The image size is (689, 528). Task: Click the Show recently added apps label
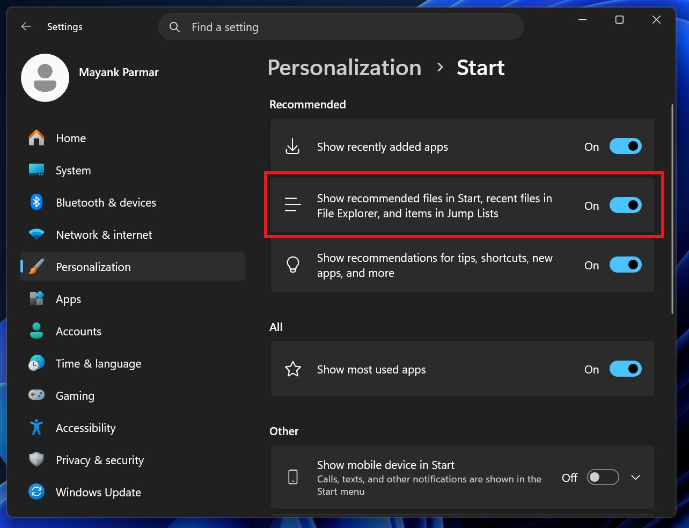383,147
